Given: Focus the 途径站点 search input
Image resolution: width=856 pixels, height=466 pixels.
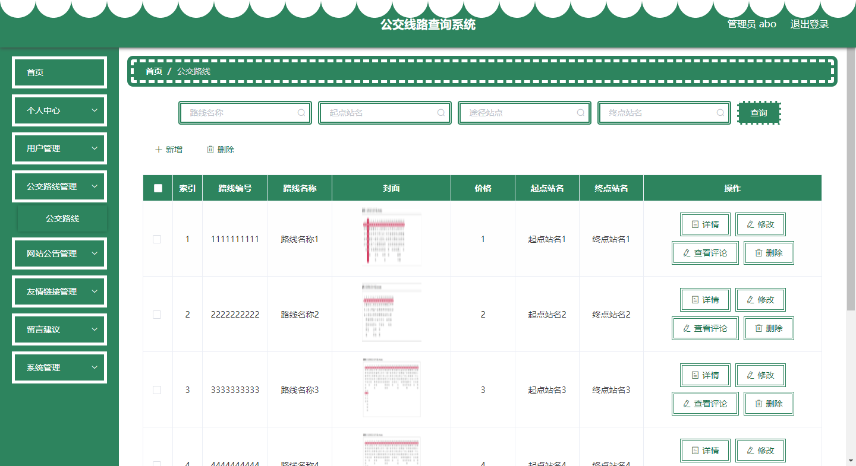Looking at the screenshot, I should (x=524, y=113).
